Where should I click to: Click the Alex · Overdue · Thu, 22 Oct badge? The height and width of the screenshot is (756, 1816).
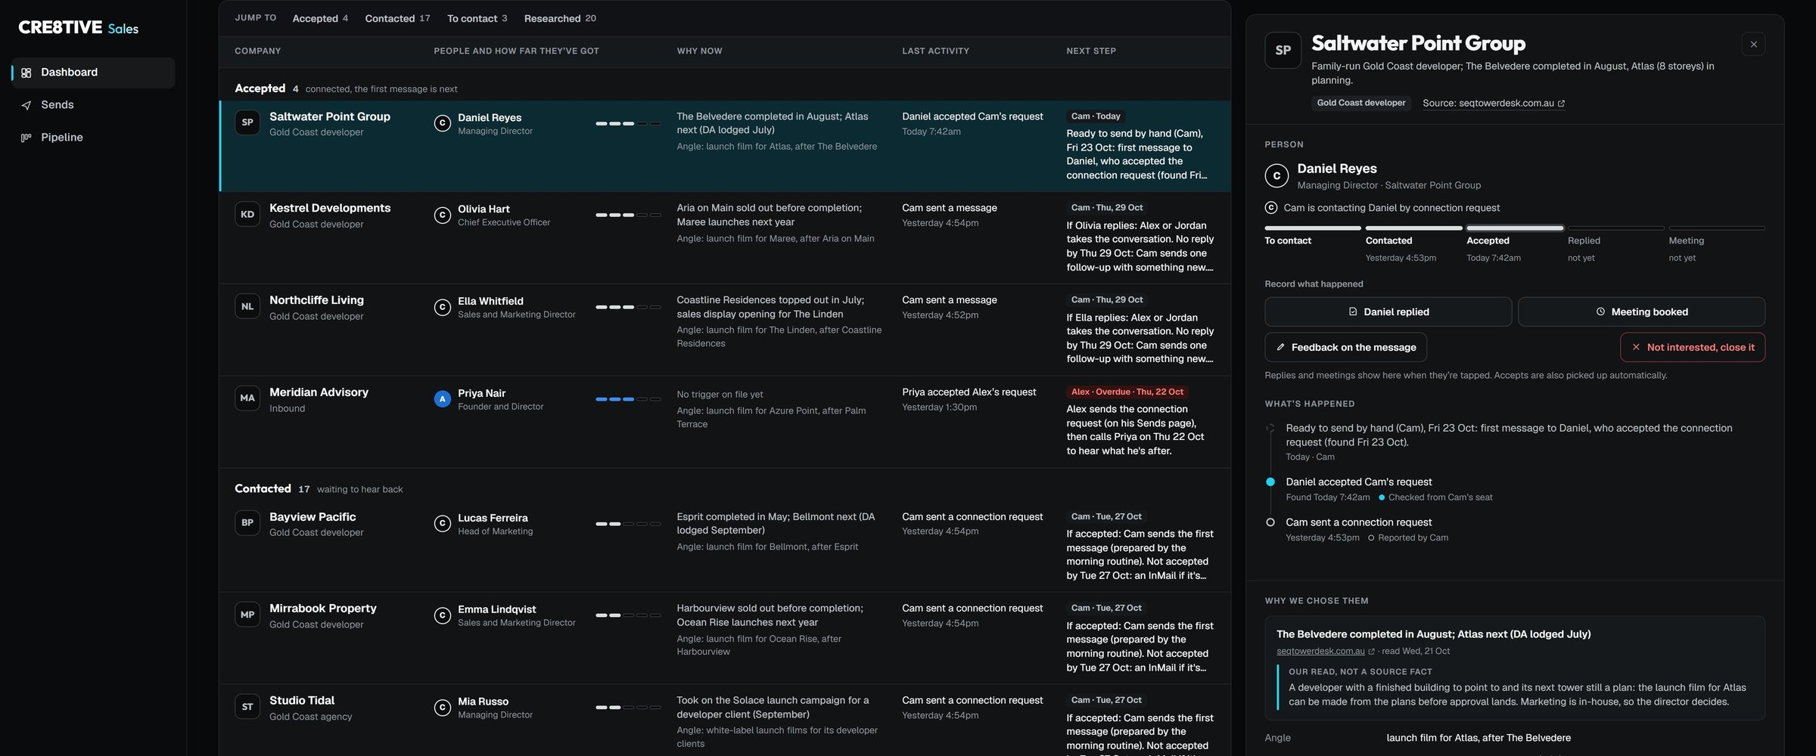1127,392
